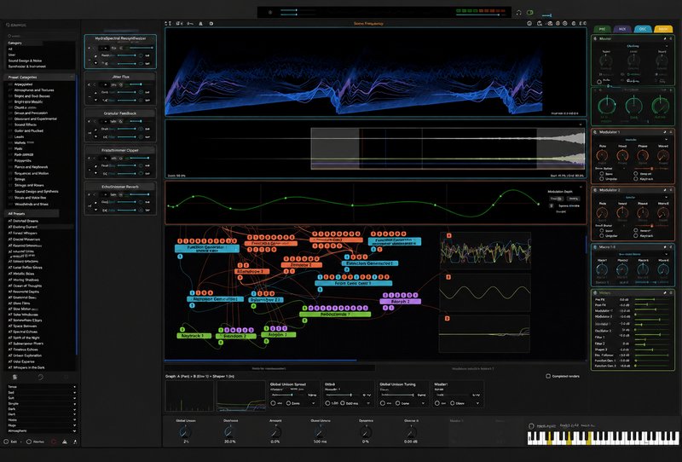Select the User category filter
The height and width of the screenshot is (462, 682).
coord(40,55)
